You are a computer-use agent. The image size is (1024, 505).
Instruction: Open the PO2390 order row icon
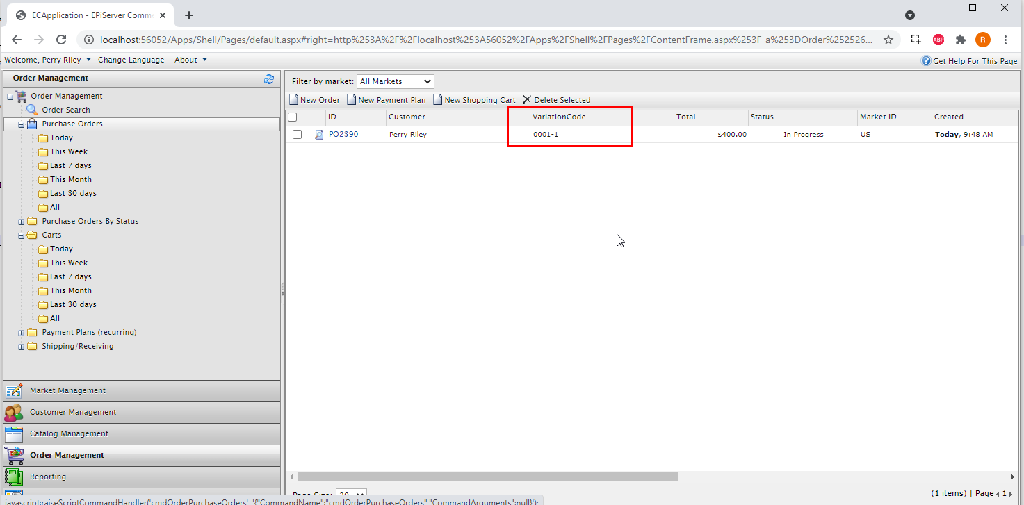pos(319,135)
